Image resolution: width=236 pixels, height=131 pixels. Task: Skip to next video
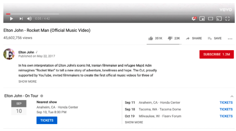coord(21,18)
